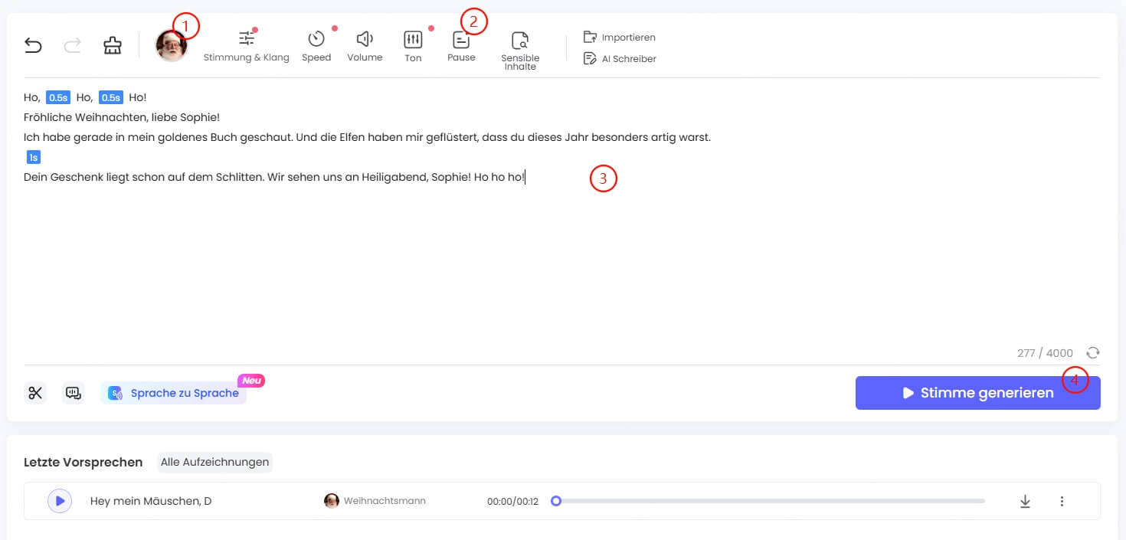This screenshot has width=1126, height=540.
Task: Open the Volume control
Action: (365, 46)
